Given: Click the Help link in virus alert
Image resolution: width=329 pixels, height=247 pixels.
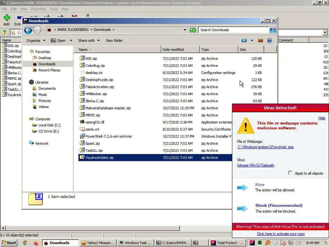Looking at the screenshot, I should 322,118.
